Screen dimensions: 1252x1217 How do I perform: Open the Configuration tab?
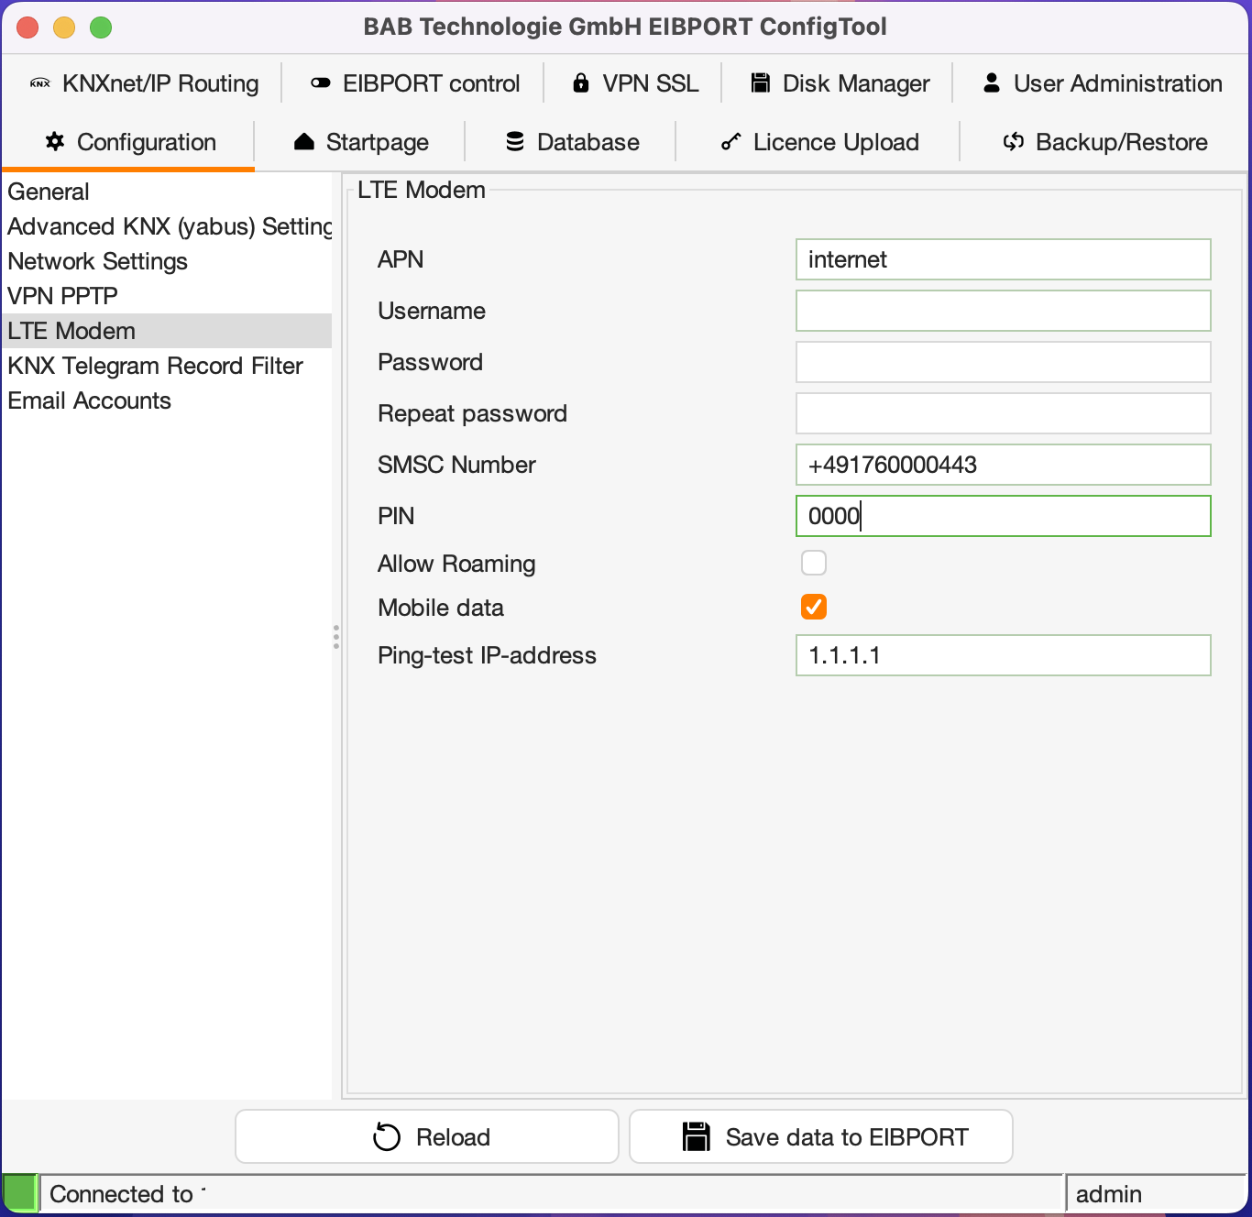pyautogui.click(x=129, y=142)
